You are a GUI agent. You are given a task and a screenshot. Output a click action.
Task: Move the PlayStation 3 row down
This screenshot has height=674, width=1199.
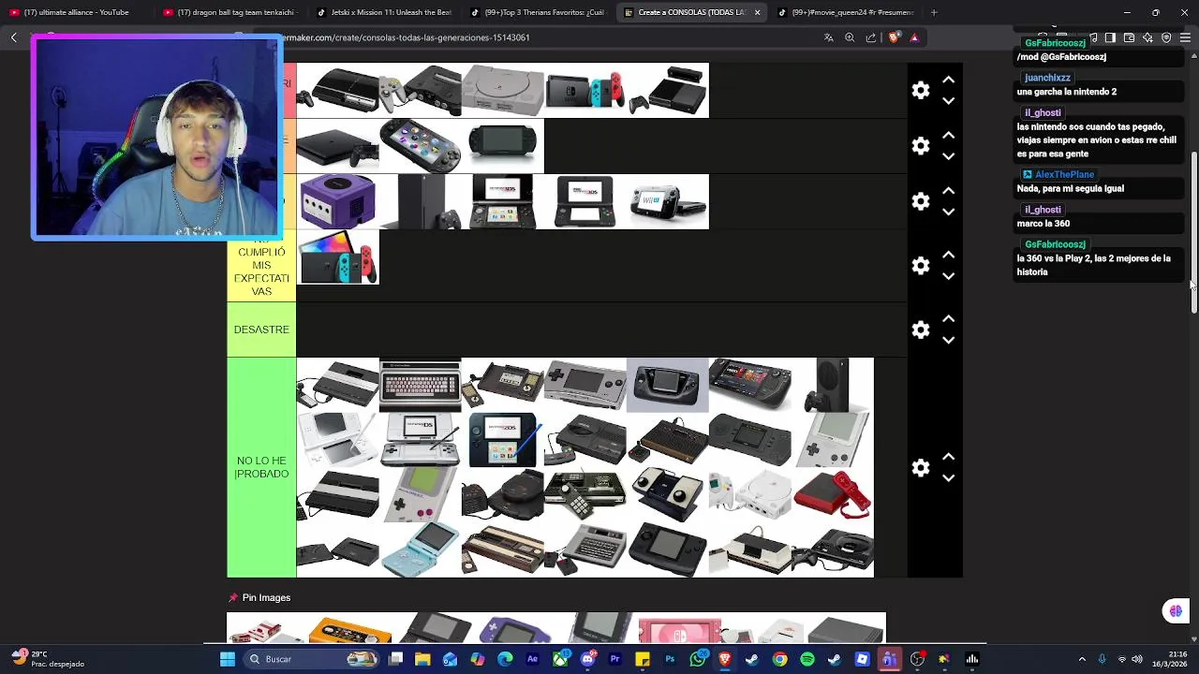click(x=948, y=100)
